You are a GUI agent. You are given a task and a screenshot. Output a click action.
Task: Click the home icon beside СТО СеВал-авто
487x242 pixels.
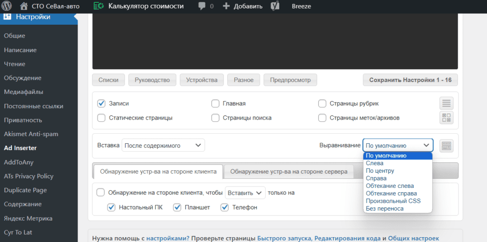tap(24, 6)
